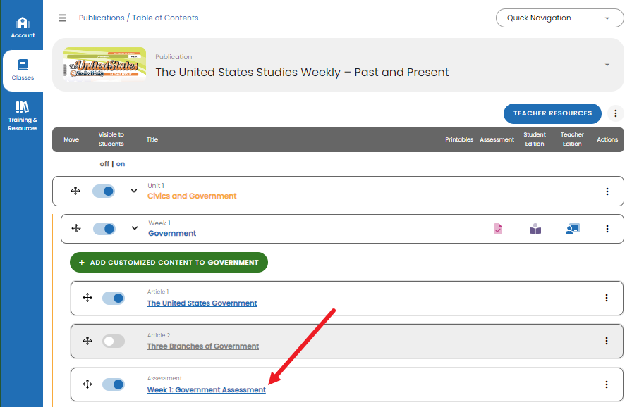Screen dimensions: 632x407
Task: Open the Government week link
Action: point(172,233)
